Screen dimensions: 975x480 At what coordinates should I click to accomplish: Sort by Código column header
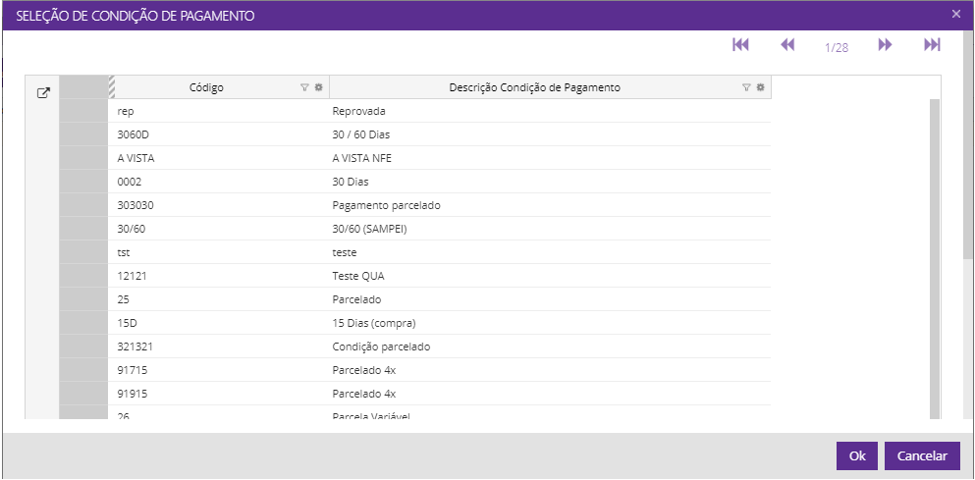point(206,87)
